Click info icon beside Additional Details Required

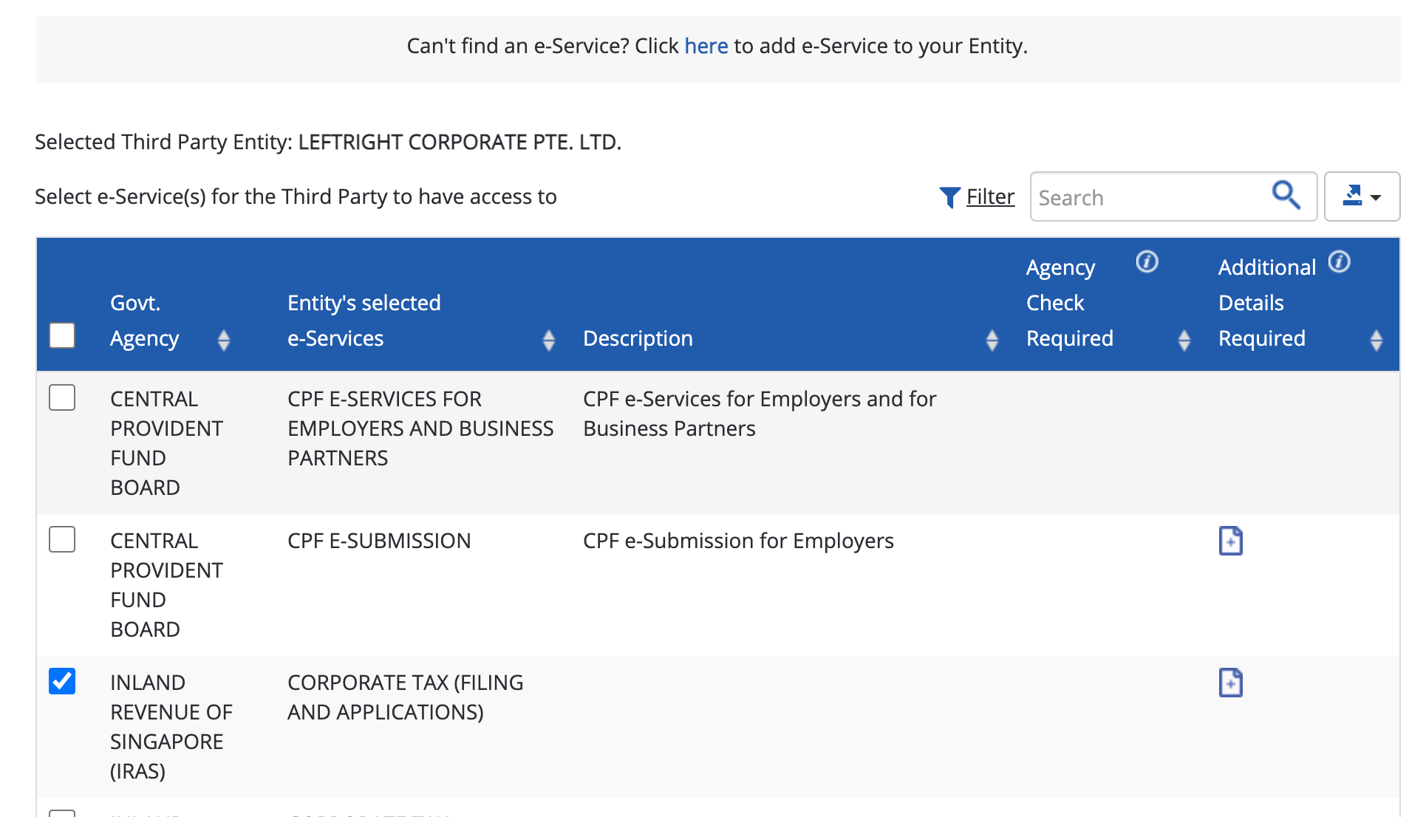[1339, 261]
